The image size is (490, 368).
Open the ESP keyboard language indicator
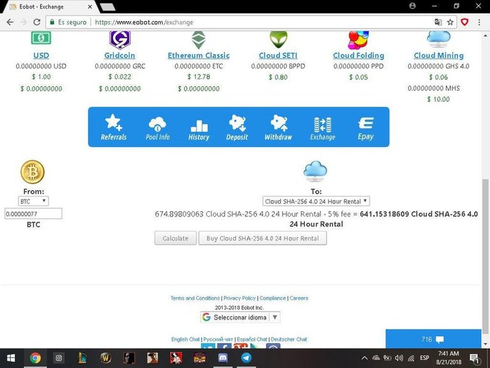point(424,358)
